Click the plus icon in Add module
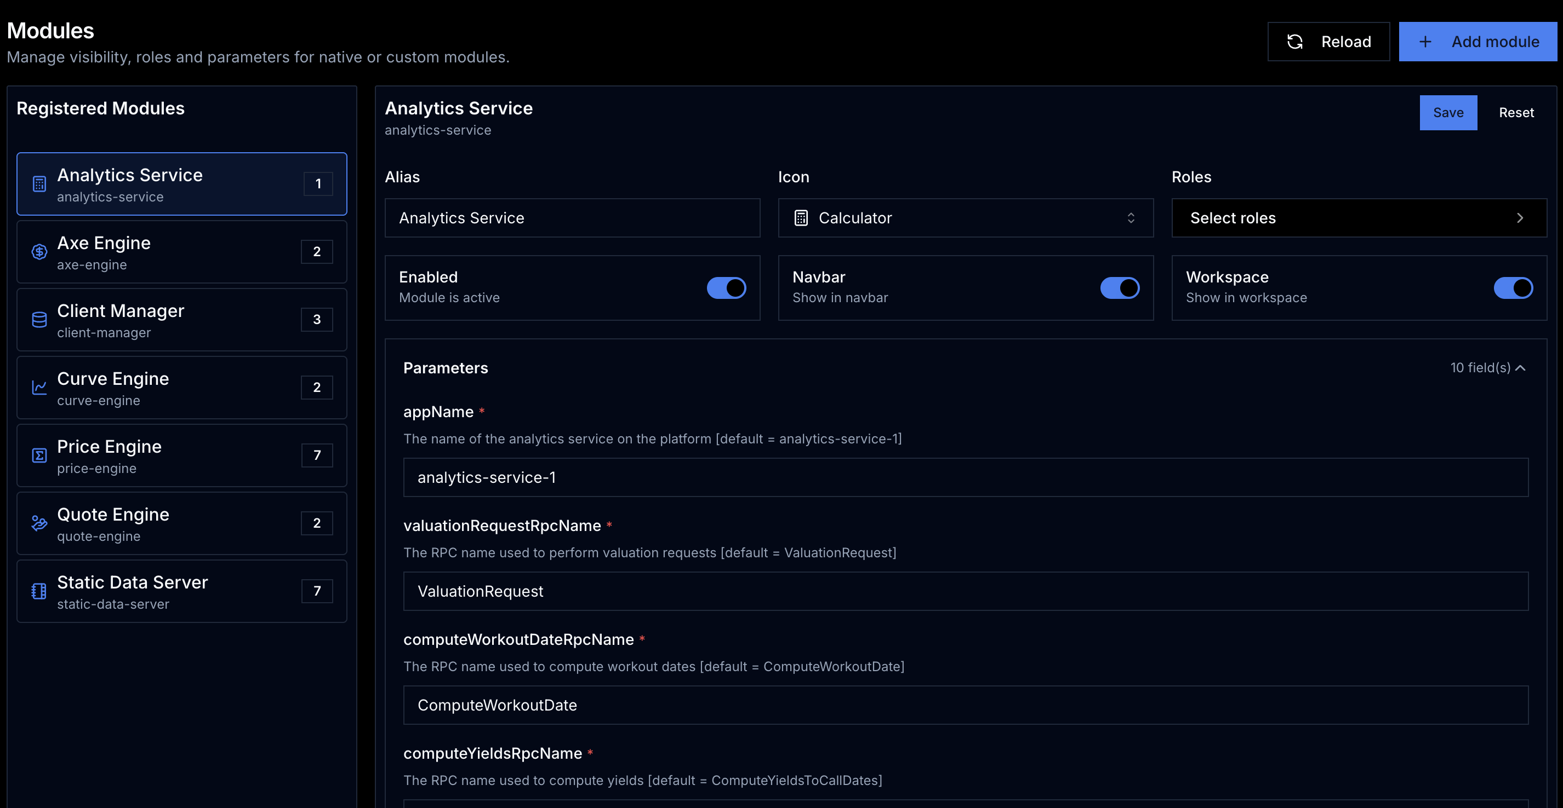The image size is (1563, 808). click(1425, 42)
